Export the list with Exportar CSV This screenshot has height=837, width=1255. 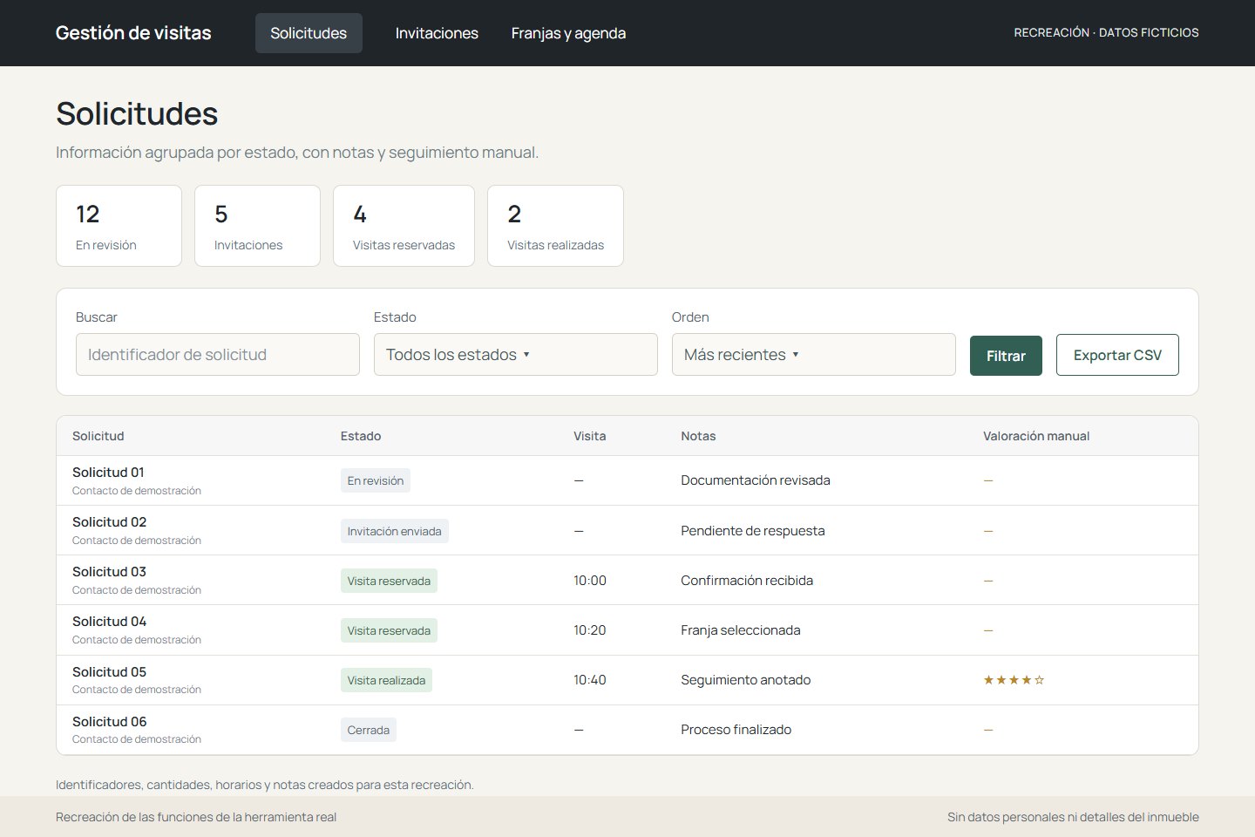1117,355
